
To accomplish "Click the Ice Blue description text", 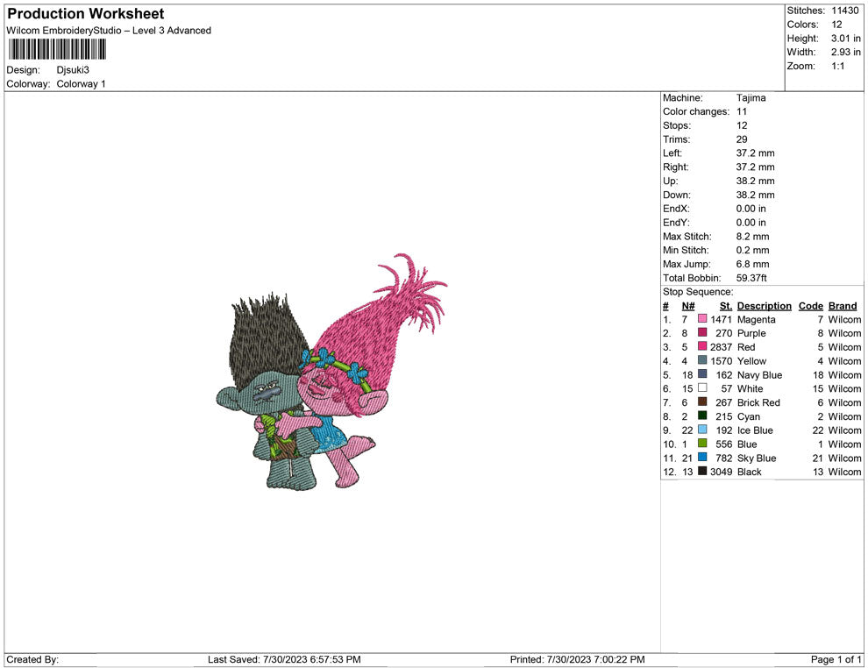I will [x=755, y=430].
